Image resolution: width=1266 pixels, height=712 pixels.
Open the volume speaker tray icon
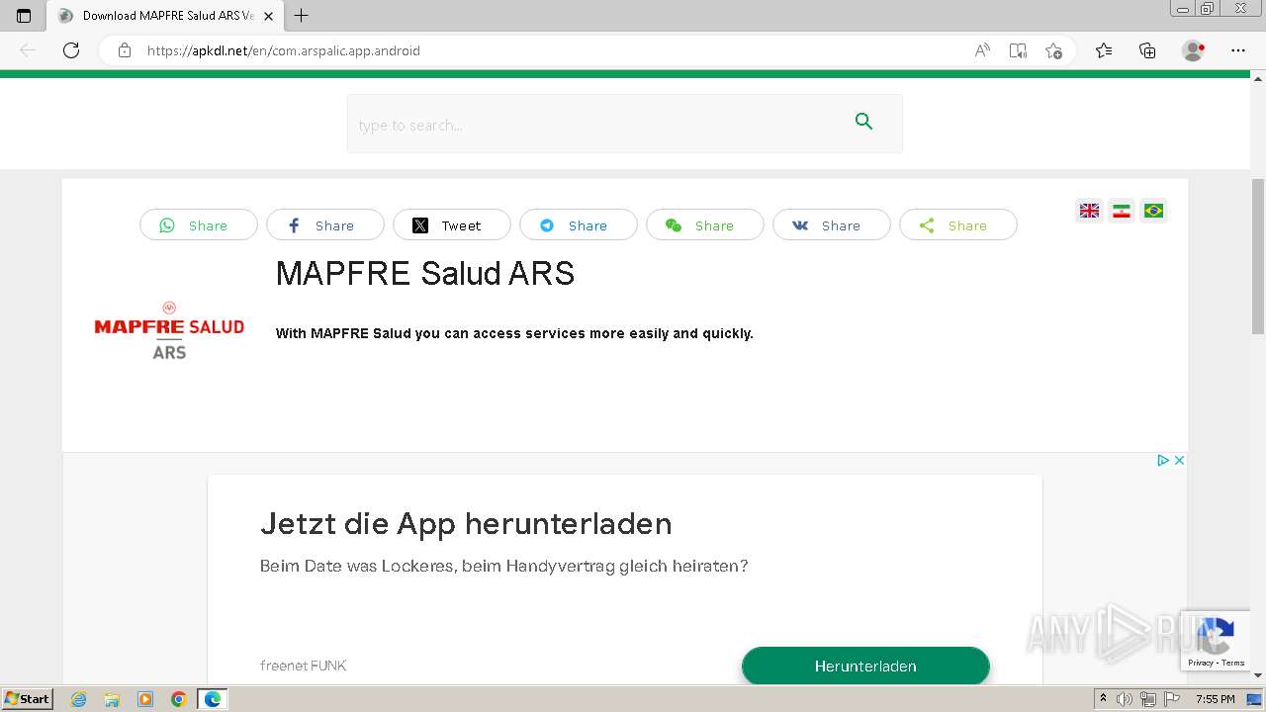[1125, 699]
